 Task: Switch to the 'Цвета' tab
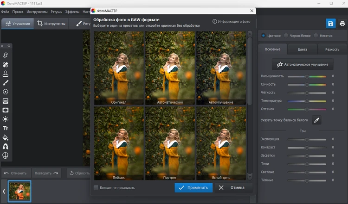coord(302,49)
